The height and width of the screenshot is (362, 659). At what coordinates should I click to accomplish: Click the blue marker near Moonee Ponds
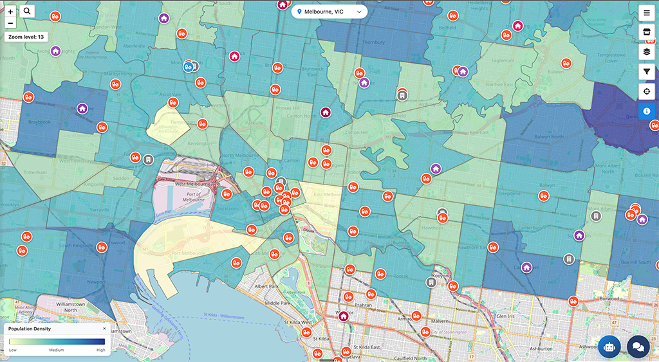click(188, 66)
